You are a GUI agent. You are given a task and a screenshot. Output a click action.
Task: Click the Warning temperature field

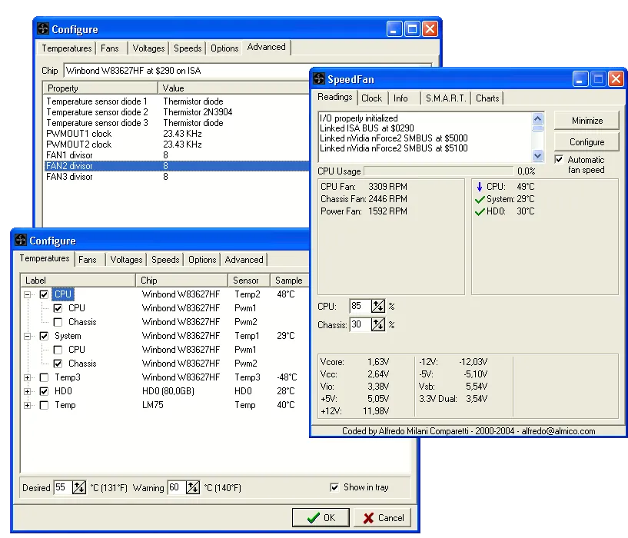coord(177,487)
